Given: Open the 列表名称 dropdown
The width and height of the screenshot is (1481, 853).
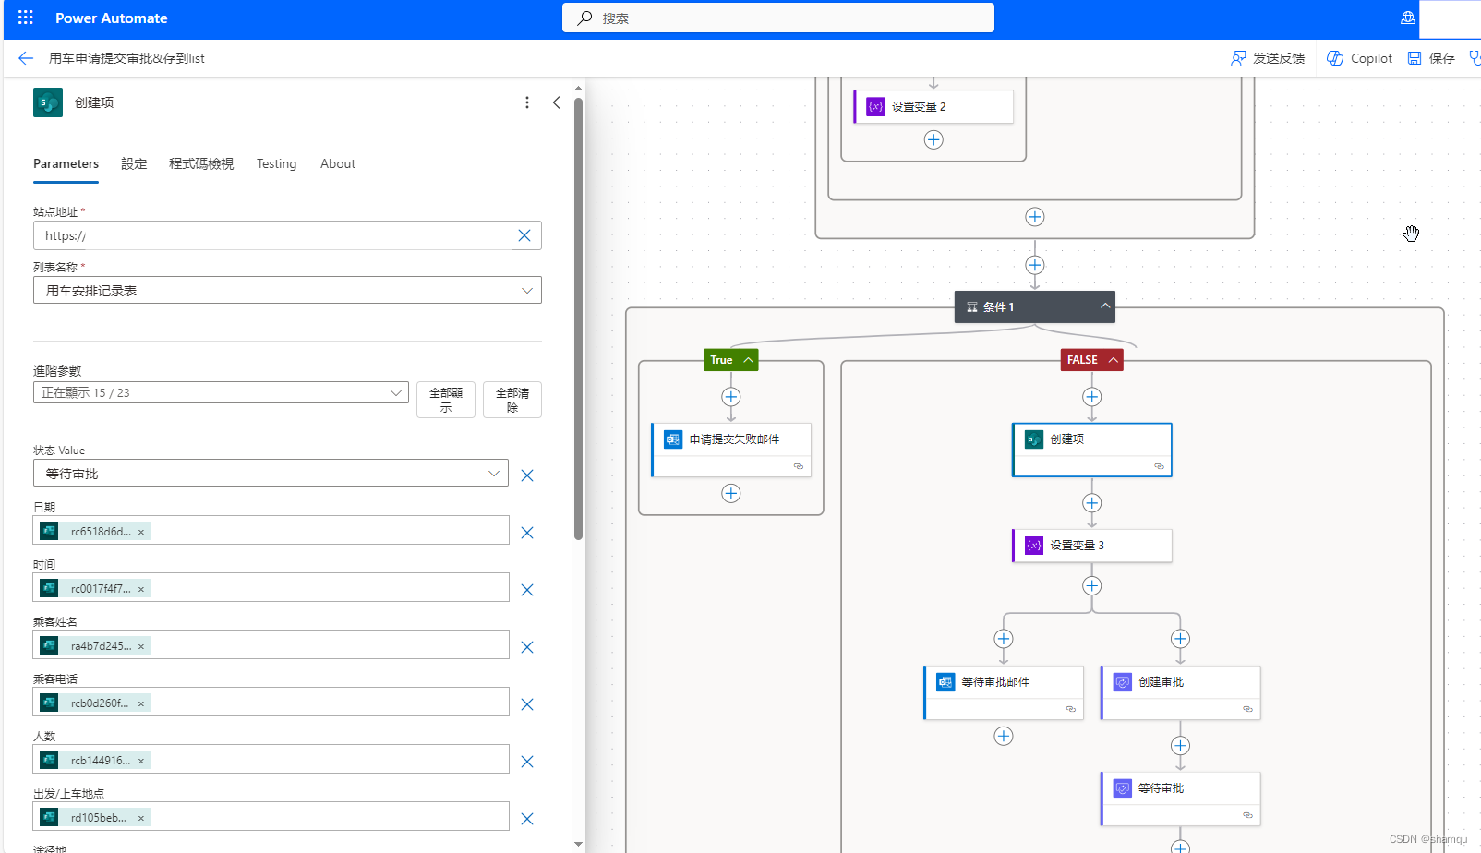Looking at the screenshot, I should (527, 290).
